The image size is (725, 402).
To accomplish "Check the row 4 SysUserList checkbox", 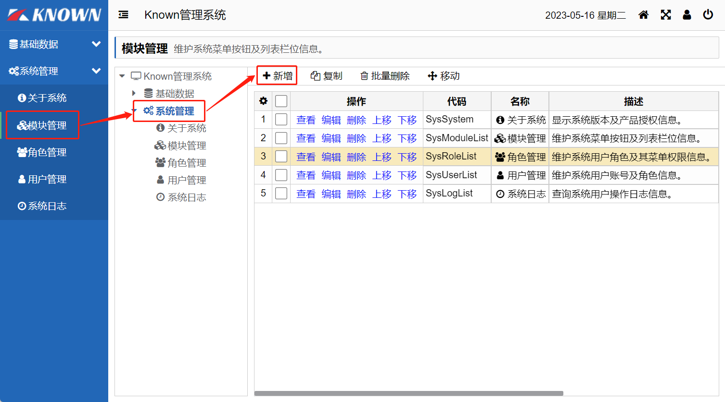I will (x=281, y=175).
